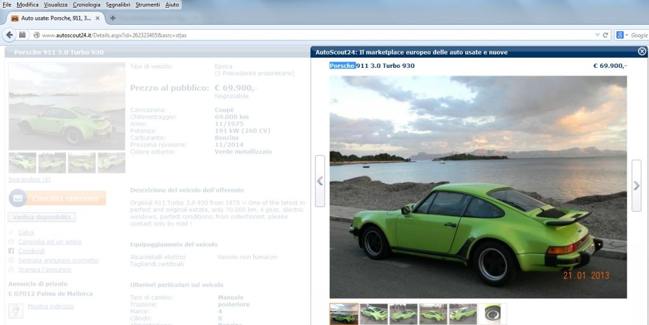Select first gallery thumbnail with sunset sky
The image size is (649, 325).
(344, 314)
